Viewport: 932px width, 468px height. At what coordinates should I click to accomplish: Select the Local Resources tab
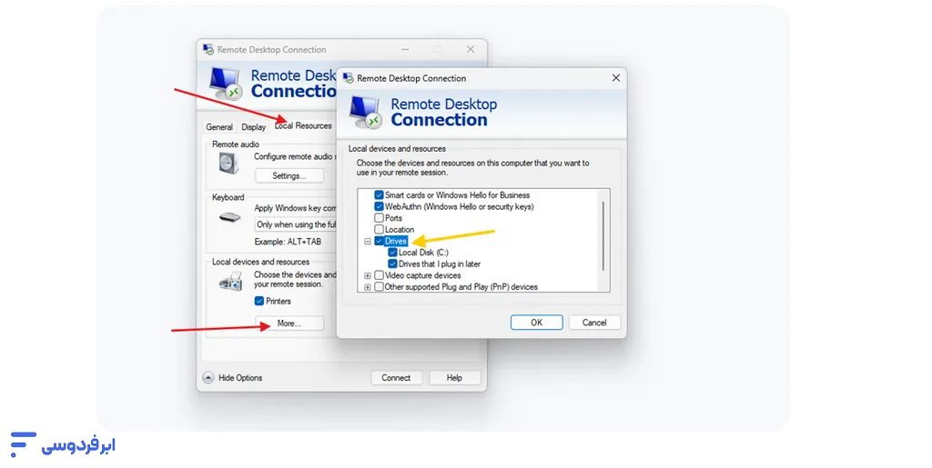pos(303,125)
